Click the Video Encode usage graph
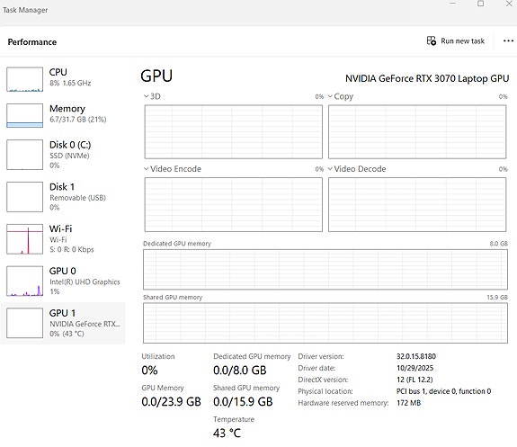 [x=234, y=204]
